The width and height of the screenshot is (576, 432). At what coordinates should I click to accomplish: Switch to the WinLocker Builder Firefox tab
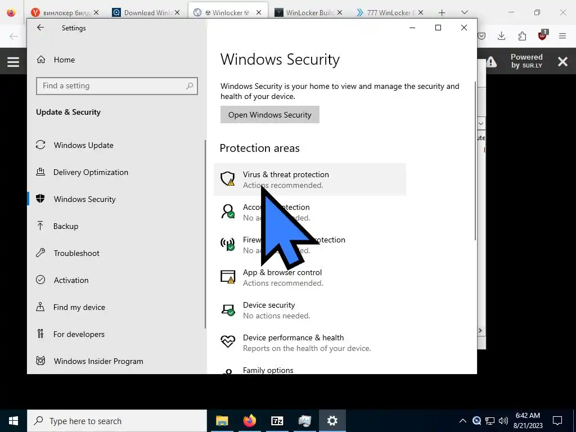click(x=309, y=12)
